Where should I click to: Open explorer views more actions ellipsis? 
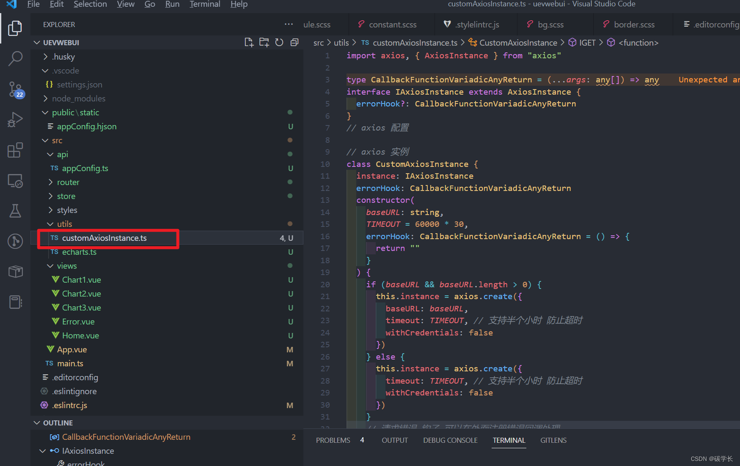coord(289,25)
